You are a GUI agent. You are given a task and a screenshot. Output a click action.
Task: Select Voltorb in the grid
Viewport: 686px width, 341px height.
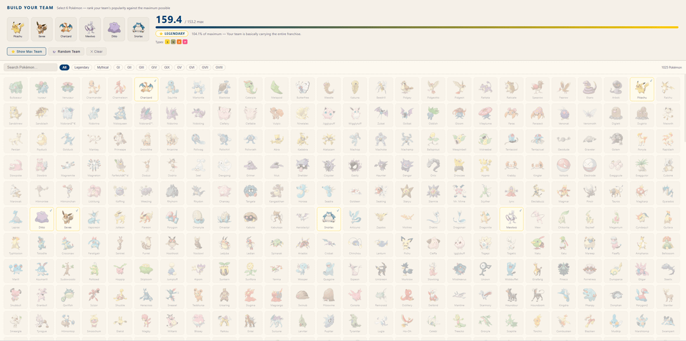point(563,167)
